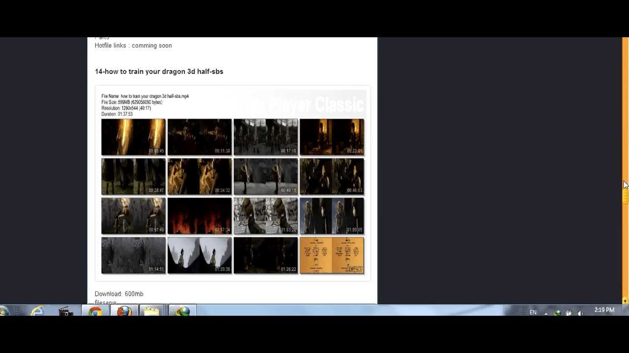Open thumbnail stamped 01:09:05
This screenshot has width=629, height=353.
pos(332,216)
